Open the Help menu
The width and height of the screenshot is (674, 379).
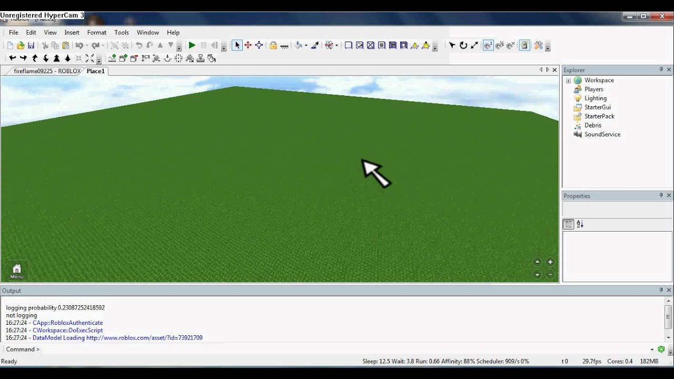(x=173, y=33)
